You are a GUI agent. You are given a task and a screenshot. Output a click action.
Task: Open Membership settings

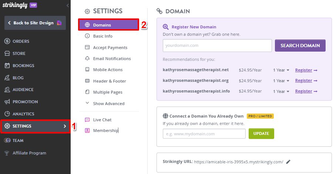point(105,130)
